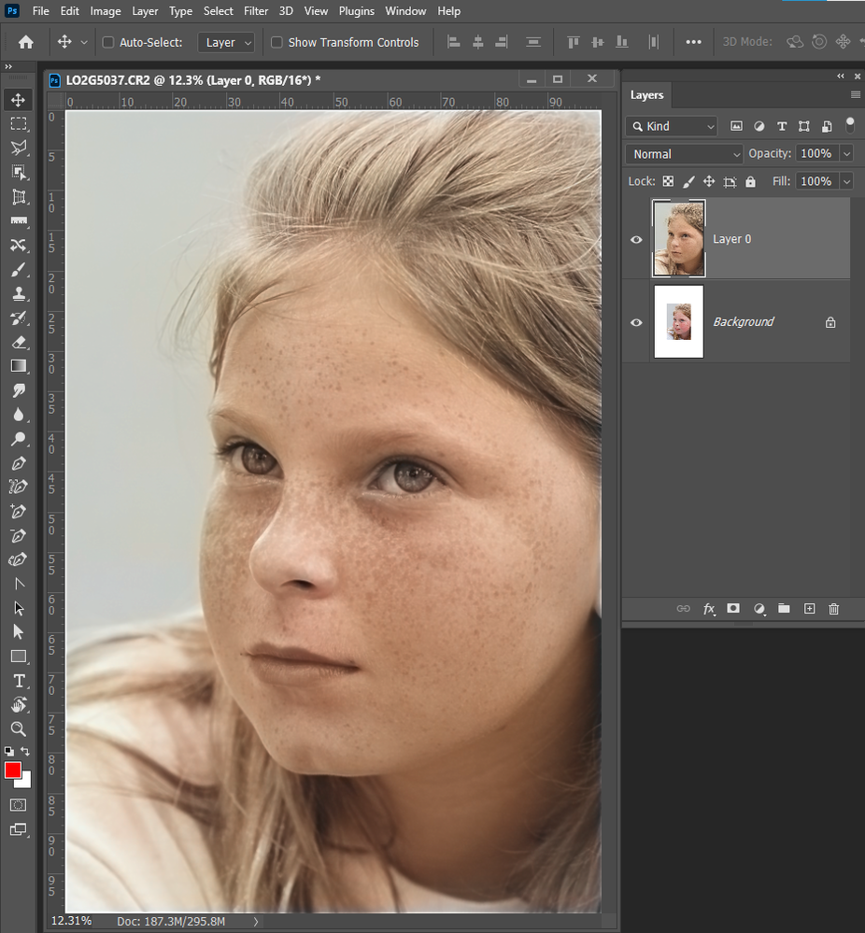This screenshot has width=865, height=933.
Task: Open the Filter menu
Action: coord(256,11)
